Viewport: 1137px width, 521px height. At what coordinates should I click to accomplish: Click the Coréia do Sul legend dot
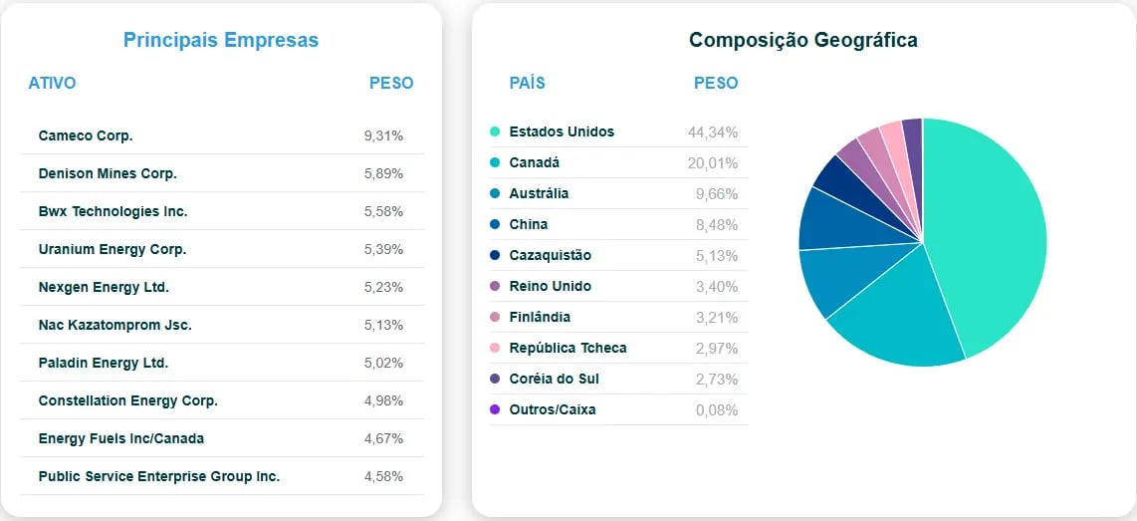pyautogui.click(x=495, y=379)
